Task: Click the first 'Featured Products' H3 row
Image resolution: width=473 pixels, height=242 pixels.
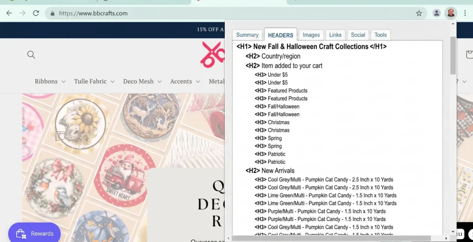Action: coord(281,91)
